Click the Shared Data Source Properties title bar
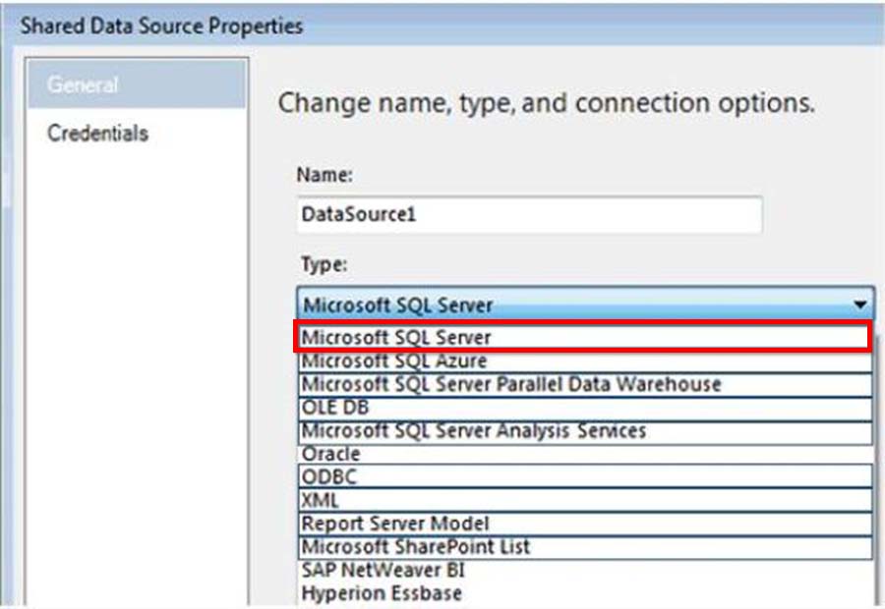 click(442, 26)
